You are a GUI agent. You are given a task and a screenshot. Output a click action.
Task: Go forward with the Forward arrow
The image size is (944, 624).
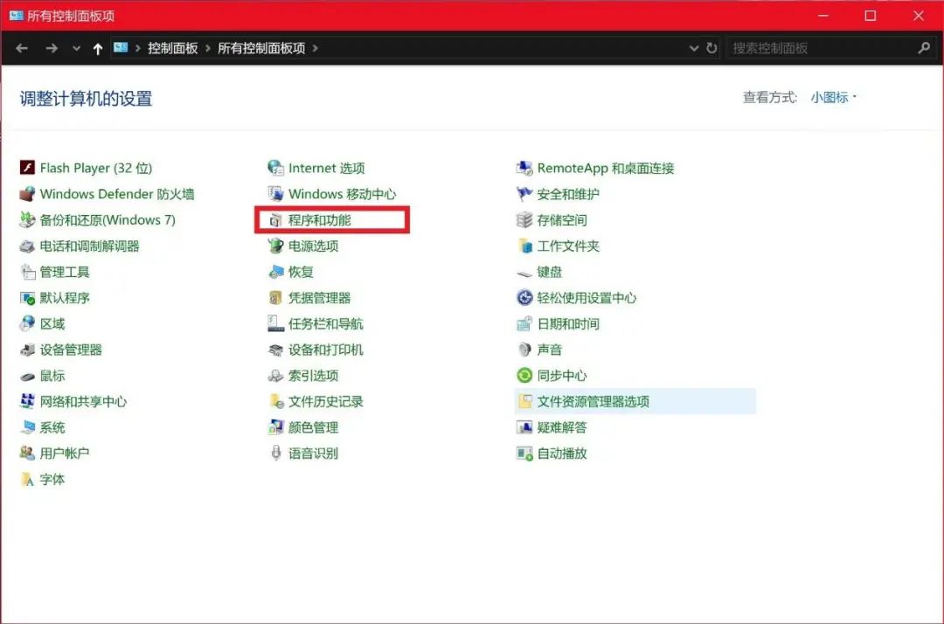[x=52, y=48]
